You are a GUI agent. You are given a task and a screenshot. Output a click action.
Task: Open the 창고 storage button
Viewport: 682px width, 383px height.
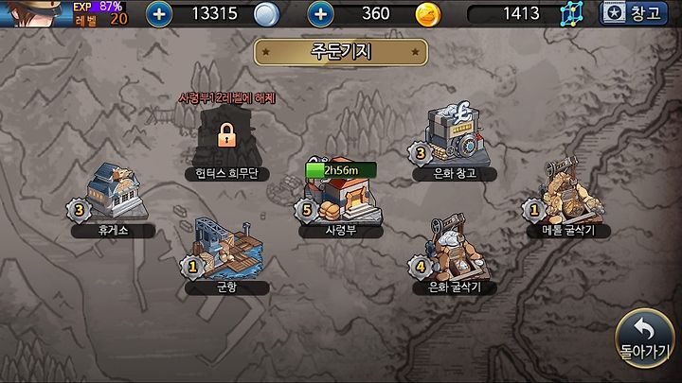633,13
